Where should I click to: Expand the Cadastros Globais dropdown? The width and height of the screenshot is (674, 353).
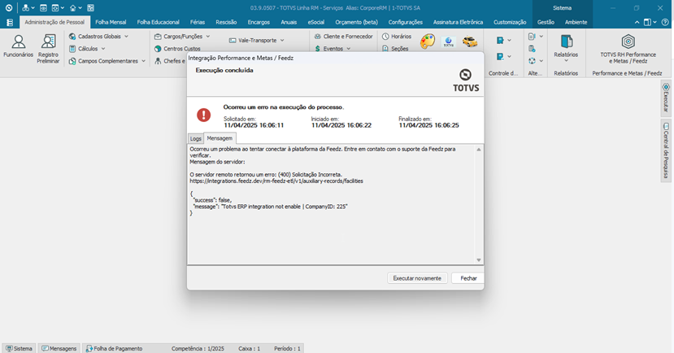(126, 37)
